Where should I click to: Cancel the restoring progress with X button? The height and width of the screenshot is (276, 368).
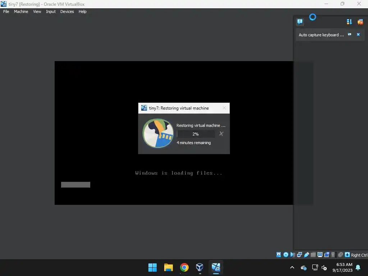[x=221, y=134]
